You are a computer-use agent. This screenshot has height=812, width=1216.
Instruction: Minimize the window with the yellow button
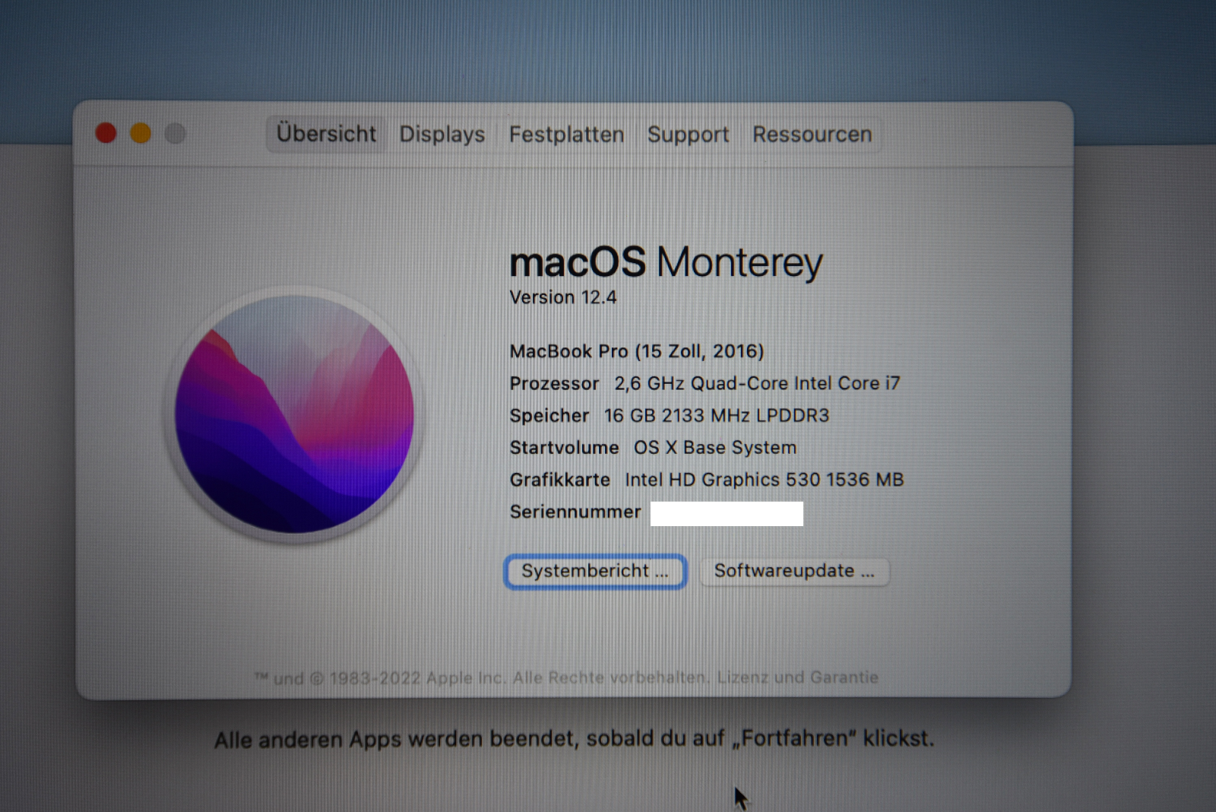pos(141,133)
